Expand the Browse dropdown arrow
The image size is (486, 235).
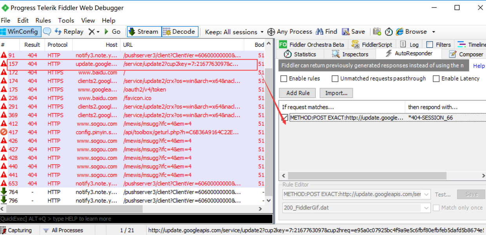[x=433, y=32]
